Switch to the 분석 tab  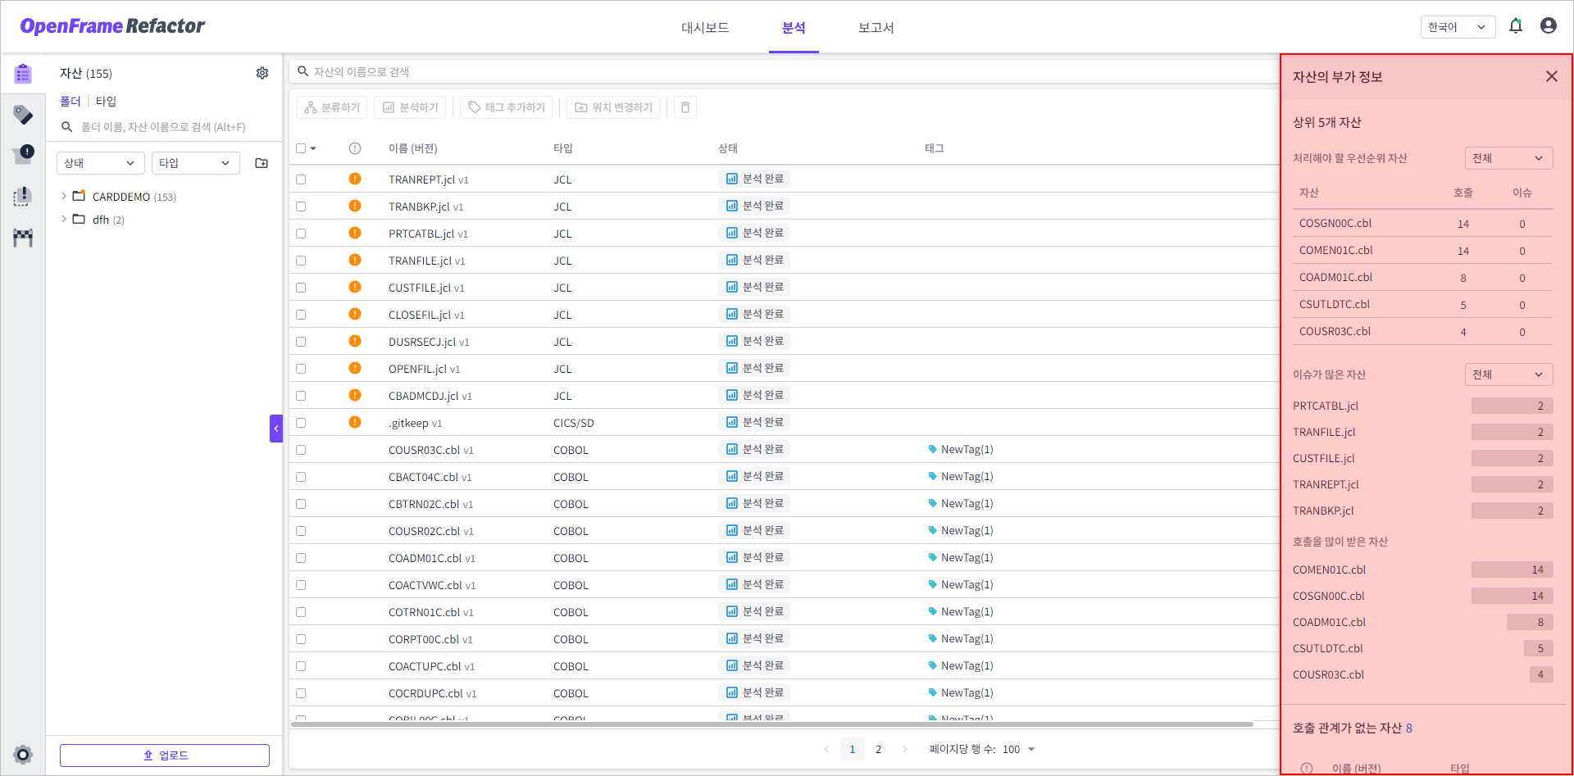[794, 27]
